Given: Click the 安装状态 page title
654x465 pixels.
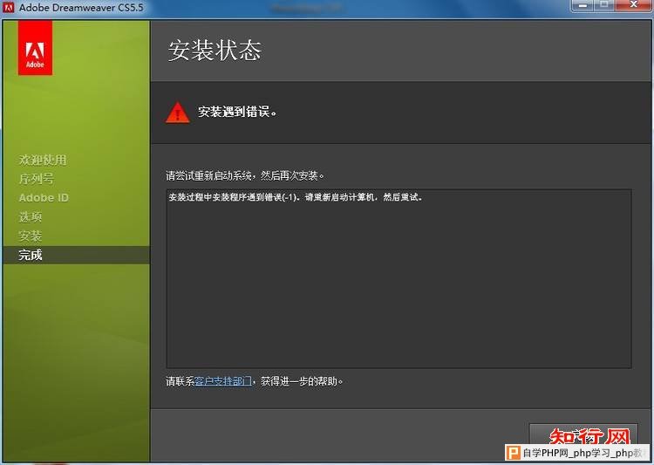Looking at the screenshot, I should (215, 51).
